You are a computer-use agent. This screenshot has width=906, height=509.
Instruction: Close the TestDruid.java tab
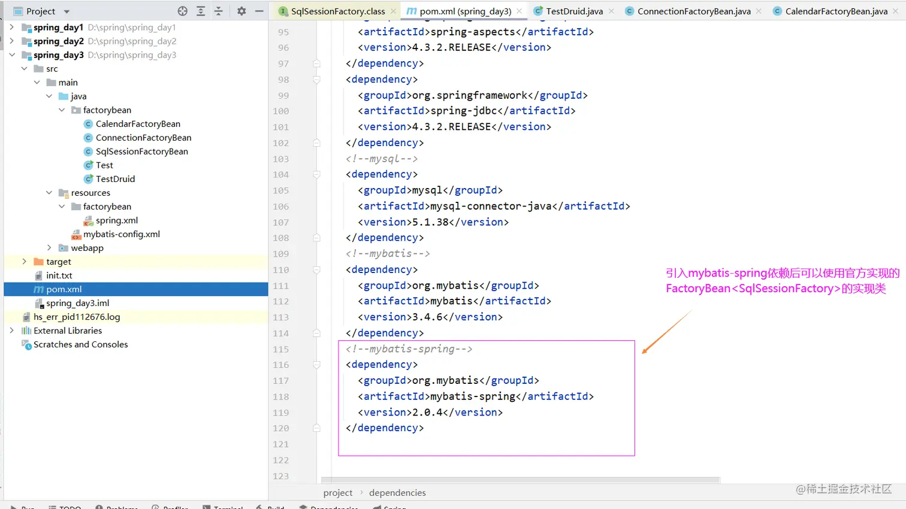point(611,11)
